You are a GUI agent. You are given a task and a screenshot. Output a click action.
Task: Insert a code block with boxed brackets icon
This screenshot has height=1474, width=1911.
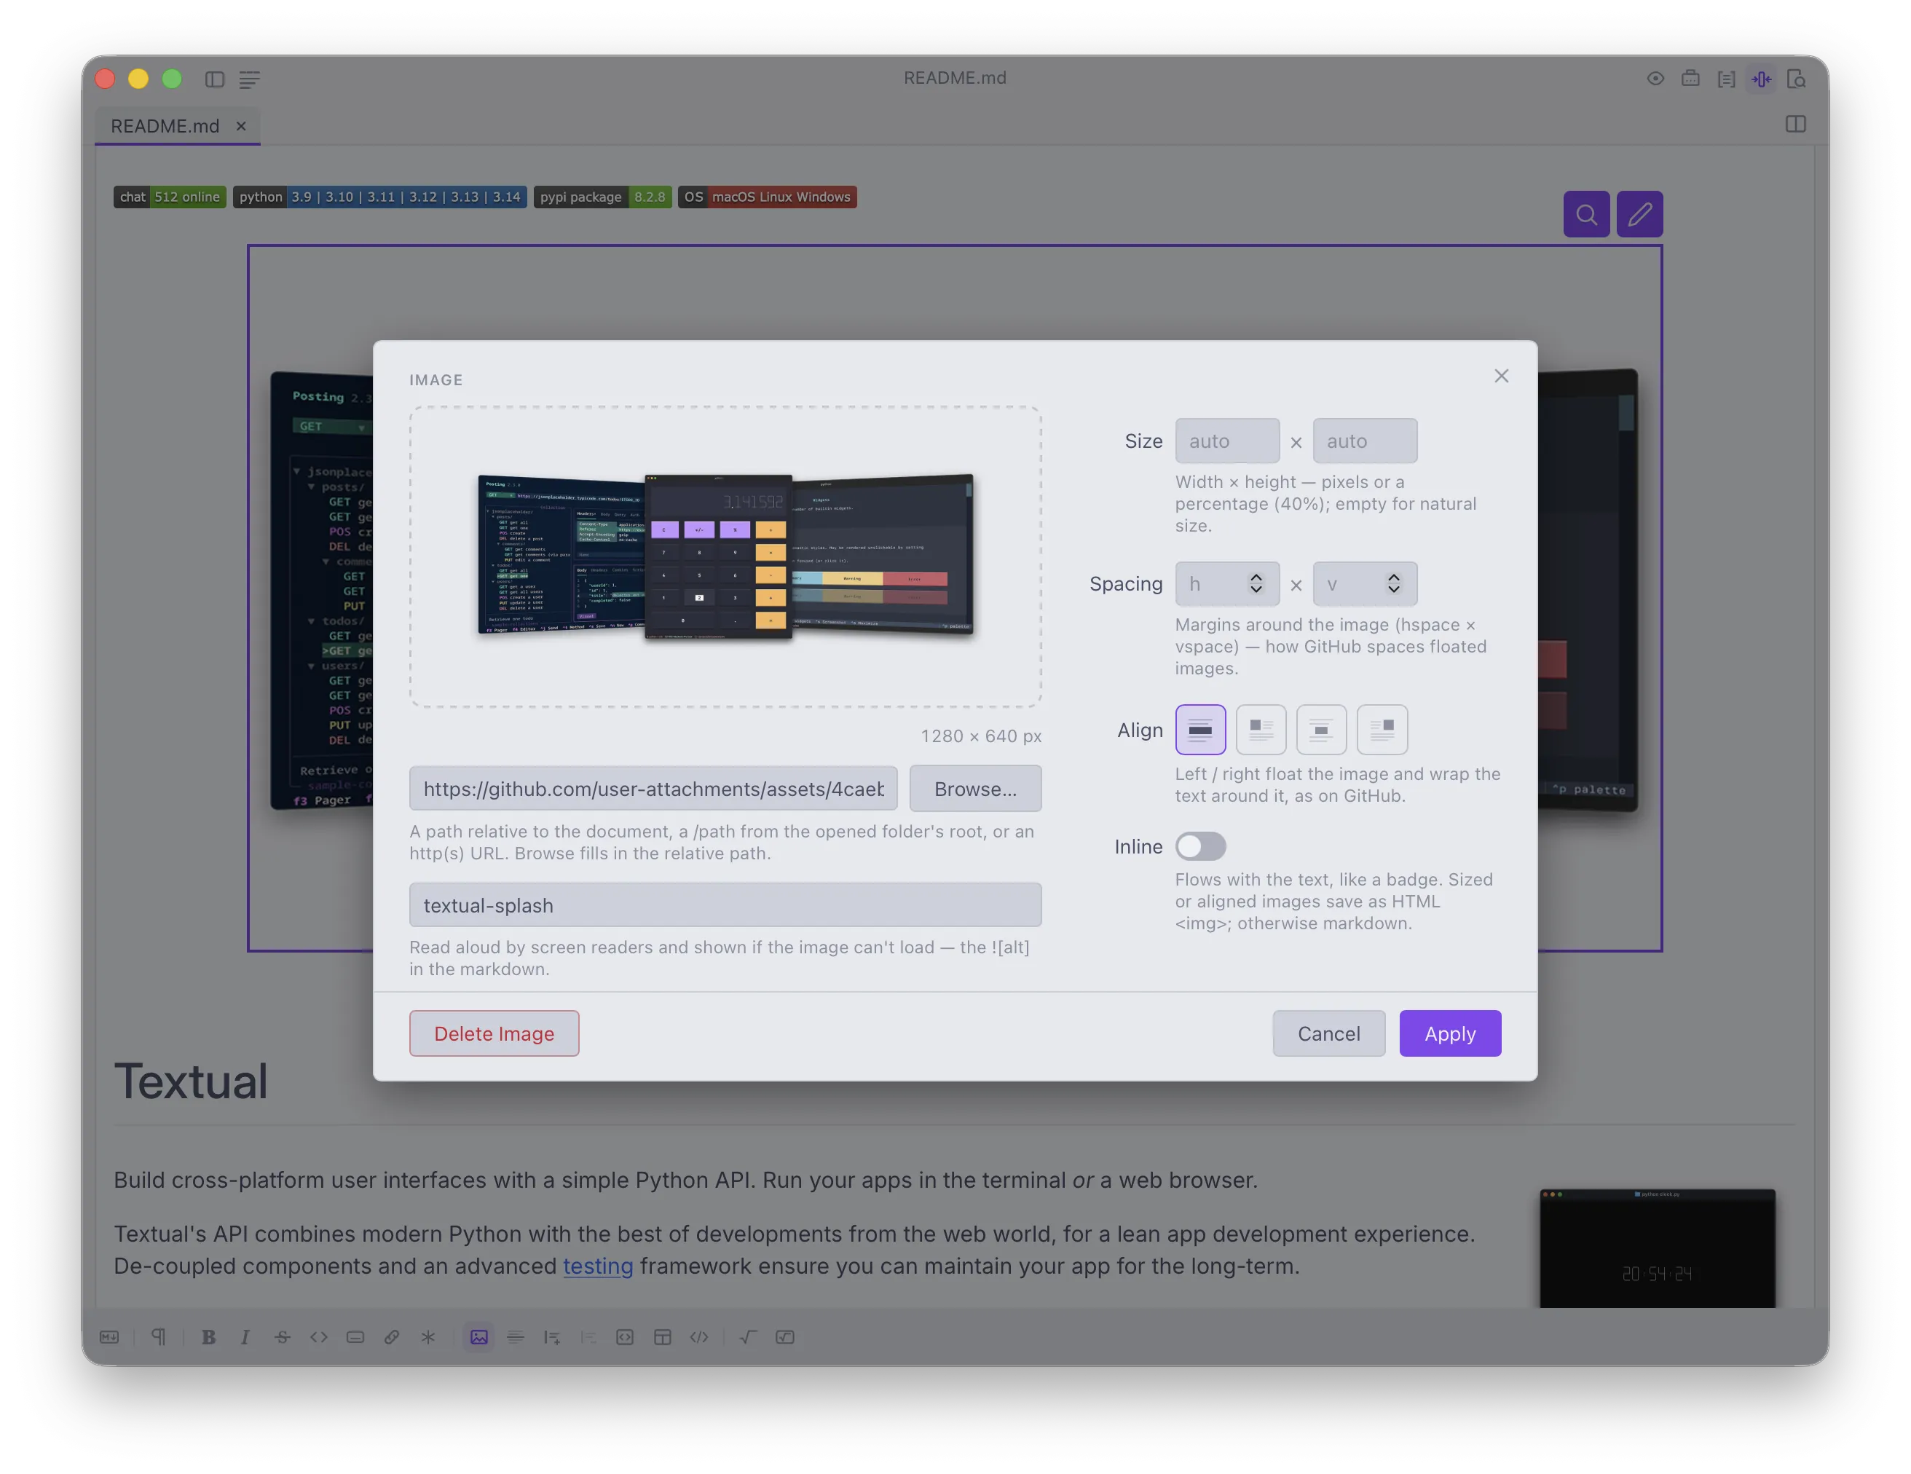(x=625, y=1336)
